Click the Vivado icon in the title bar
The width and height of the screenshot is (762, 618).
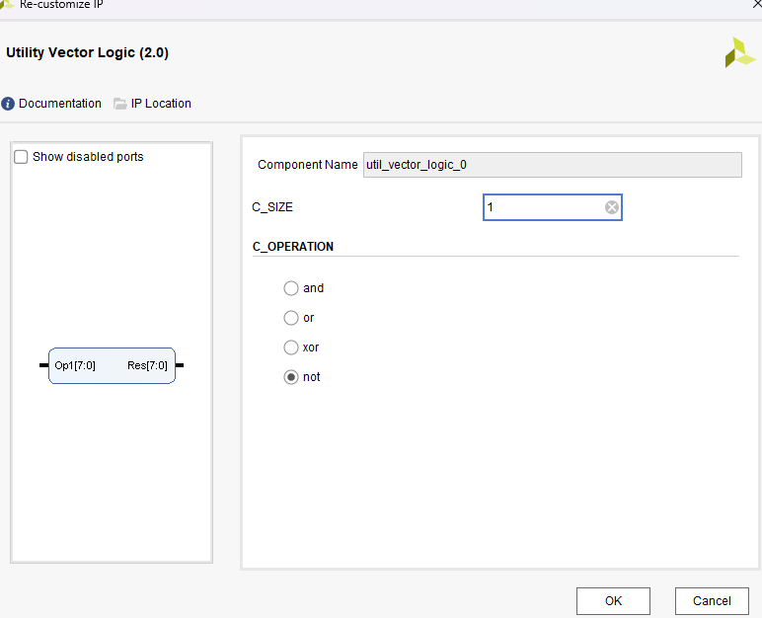tap(7, 4)
